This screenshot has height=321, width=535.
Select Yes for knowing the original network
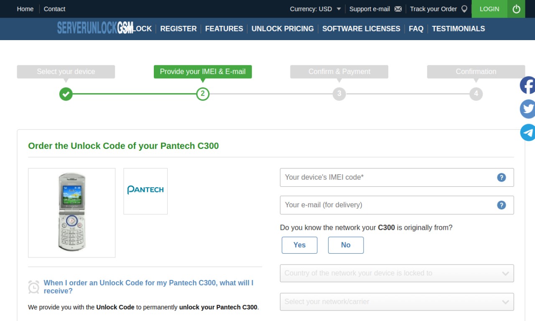(x=299, y=245)
